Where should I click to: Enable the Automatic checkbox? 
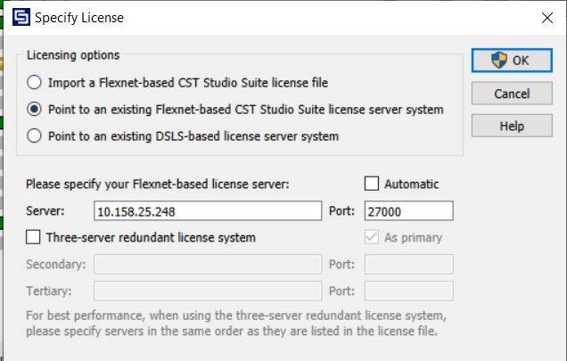click(x=372, y=184)
